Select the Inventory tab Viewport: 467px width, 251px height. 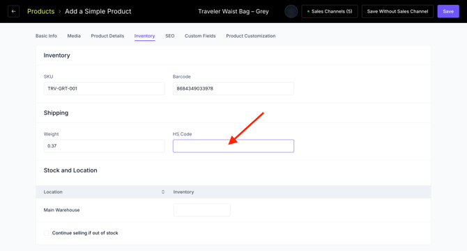pos(144,36)
